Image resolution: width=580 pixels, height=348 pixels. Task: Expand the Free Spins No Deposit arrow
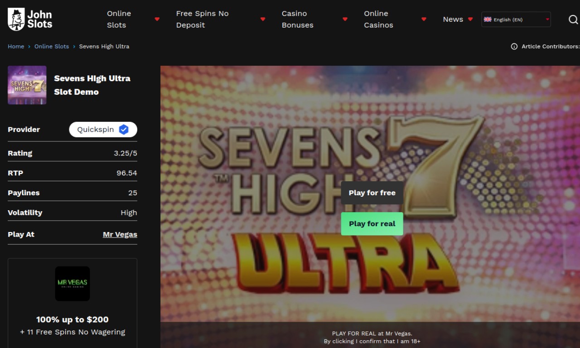[263, 19]
